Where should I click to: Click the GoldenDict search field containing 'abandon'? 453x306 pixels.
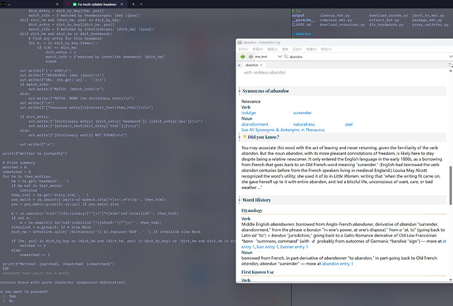click(367, 56)
